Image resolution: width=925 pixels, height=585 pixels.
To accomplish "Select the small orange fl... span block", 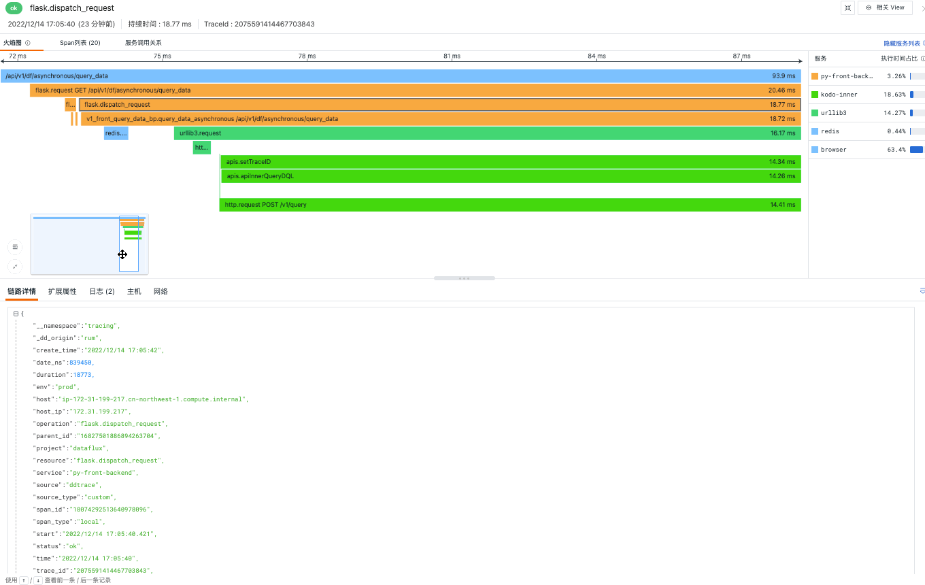I will (x=71, y=105).
